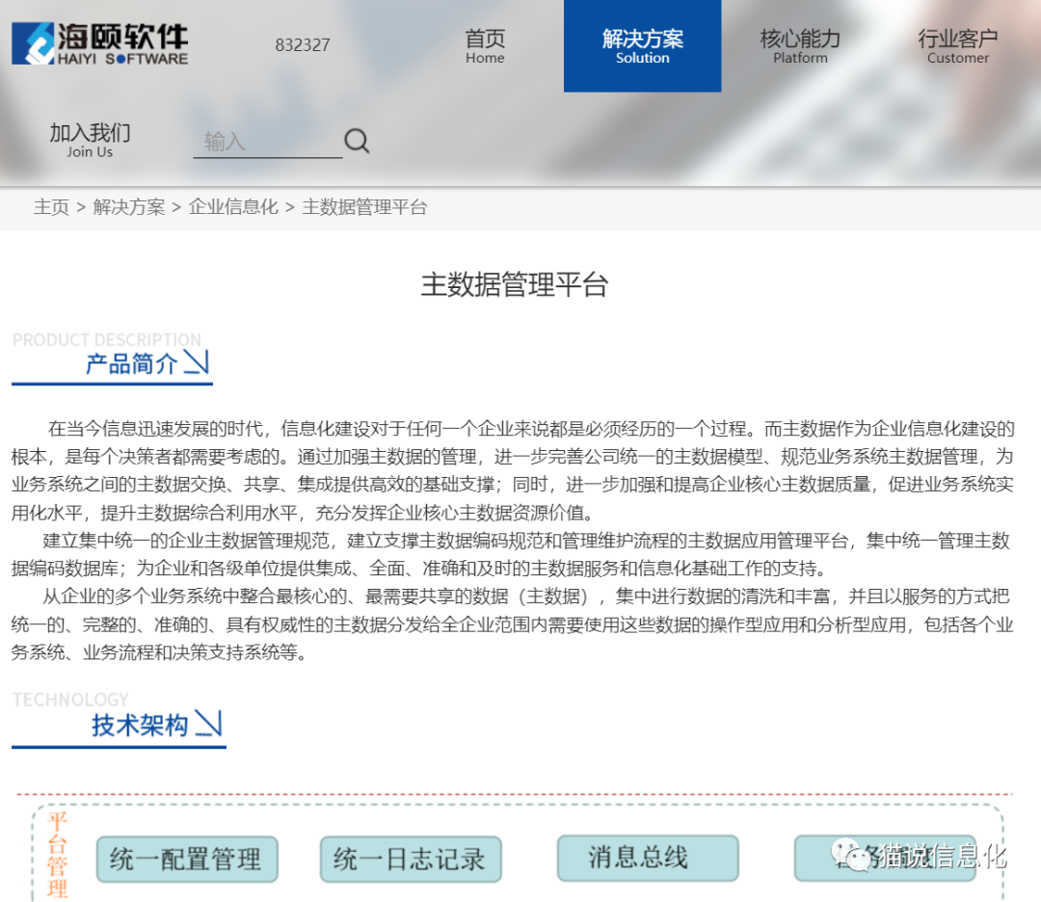Navigate to 主页 in breadcrumb

pos(51,207)
